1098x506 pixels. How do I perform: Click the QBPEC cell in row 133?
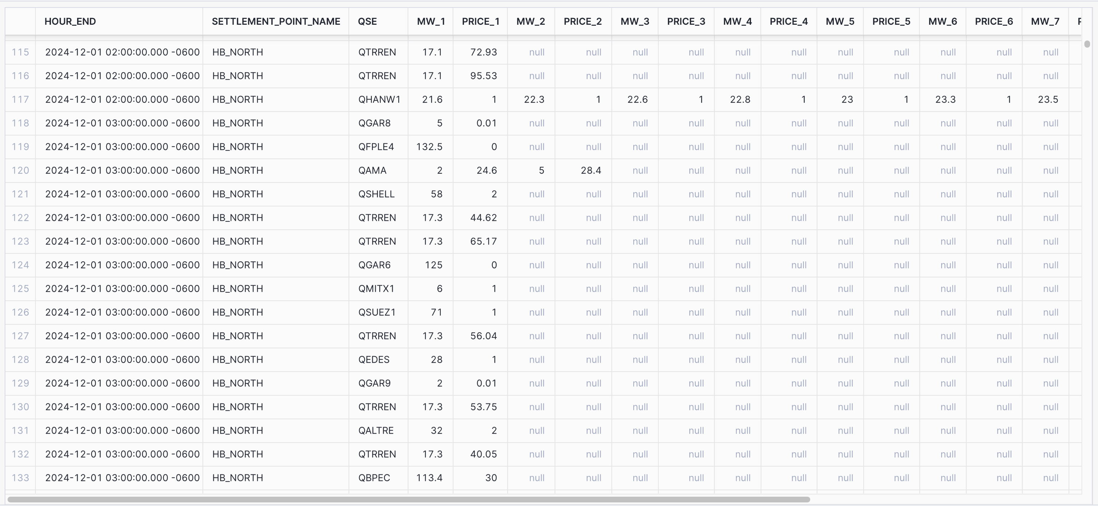click(x=374, y=478)
